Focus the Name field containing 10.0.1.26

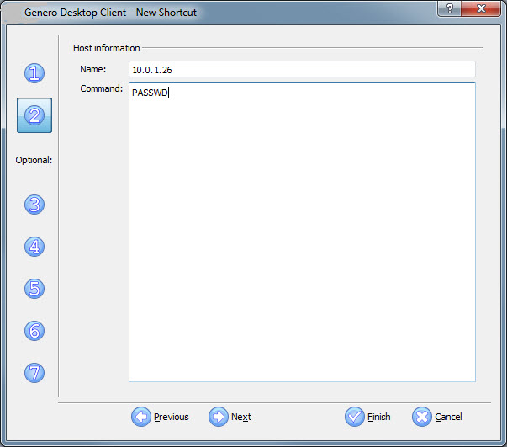302,69
